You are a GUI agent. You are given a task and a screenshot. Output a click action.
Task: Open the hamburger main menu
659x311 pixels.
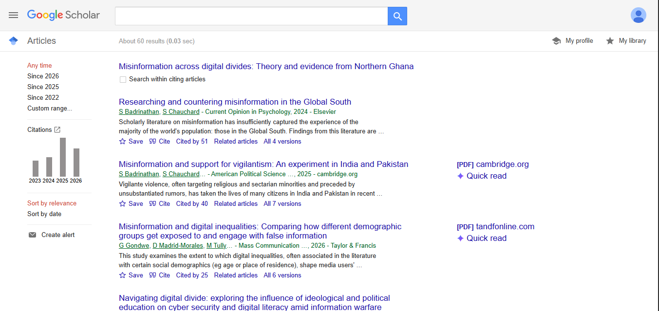point(13,15)
